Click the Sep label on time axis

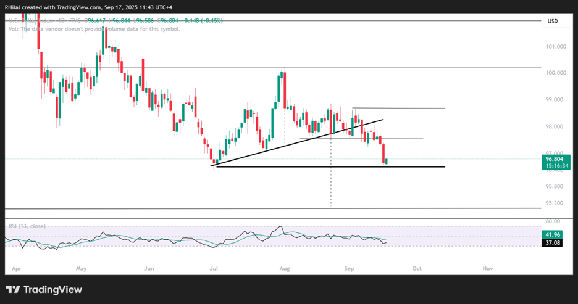click(349, 269)
